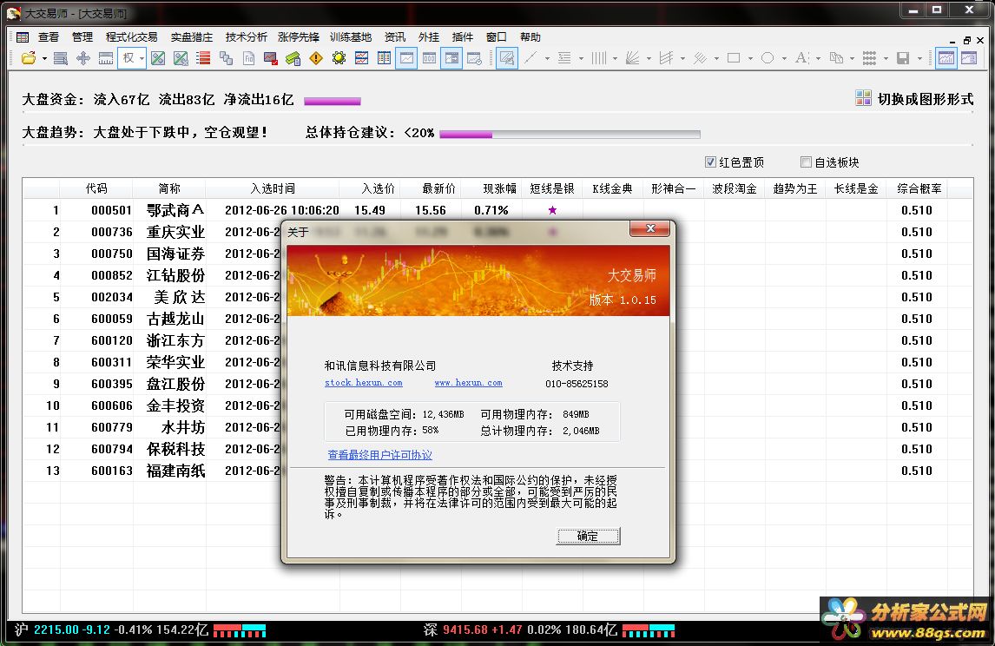Click the green money stack icon
This screenshot has width=995, height=646.
click(293, 58)
